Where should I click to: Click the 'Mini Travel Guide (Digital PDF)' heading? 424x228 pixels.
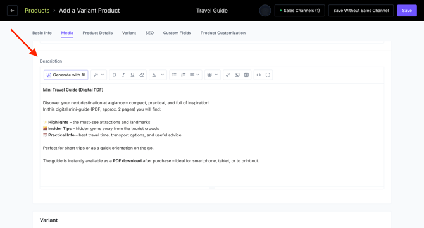coord(73,90)
